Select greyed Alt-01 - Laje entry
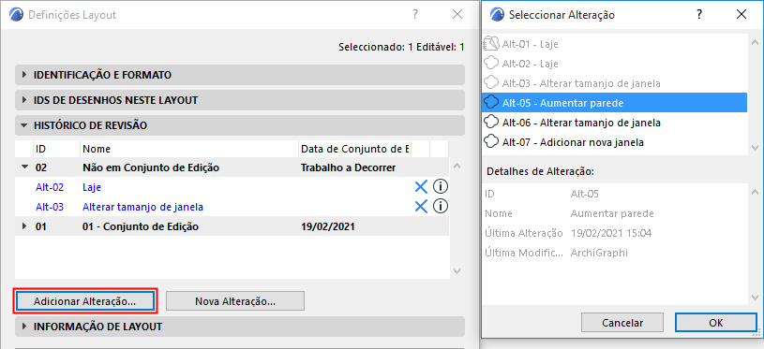The height and width of the screenshot is (349, 764). [x=614, y=44]
